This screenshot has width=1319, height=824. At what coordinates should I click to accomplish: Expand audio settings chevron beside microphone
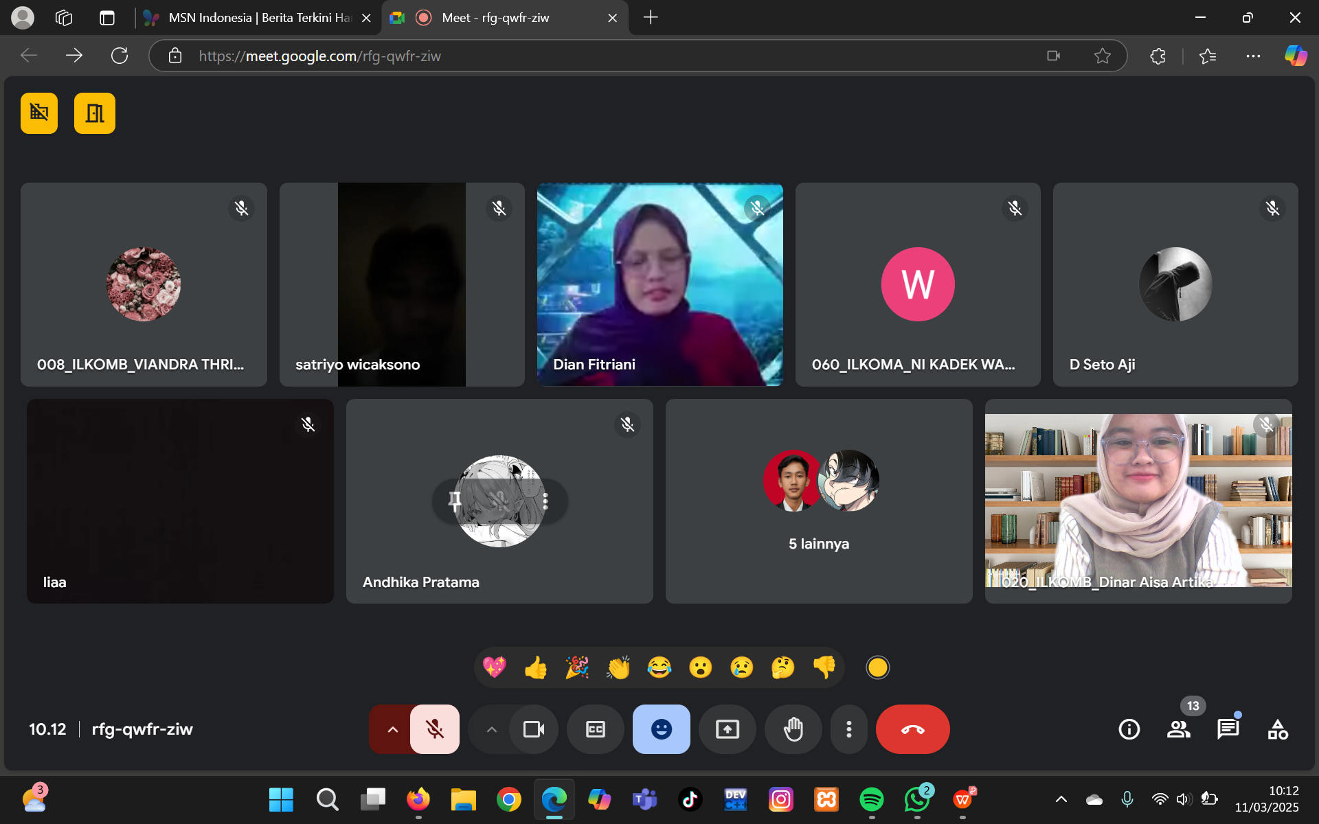tap(392, 729)
